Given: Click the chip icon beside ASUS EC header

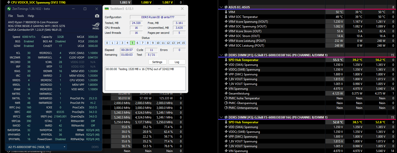Looking at the screenshot, I should click(x=226, y=7).
